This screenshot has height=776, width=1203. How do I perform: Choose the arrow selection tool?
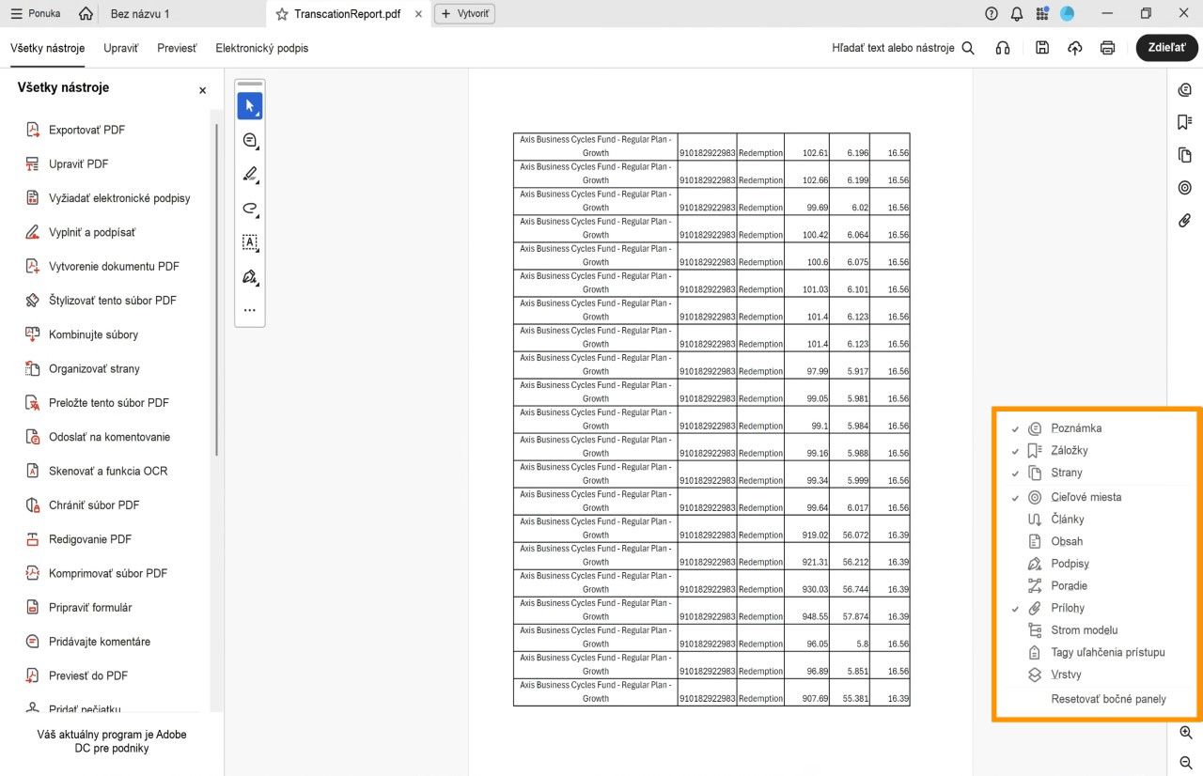(250, 106)
